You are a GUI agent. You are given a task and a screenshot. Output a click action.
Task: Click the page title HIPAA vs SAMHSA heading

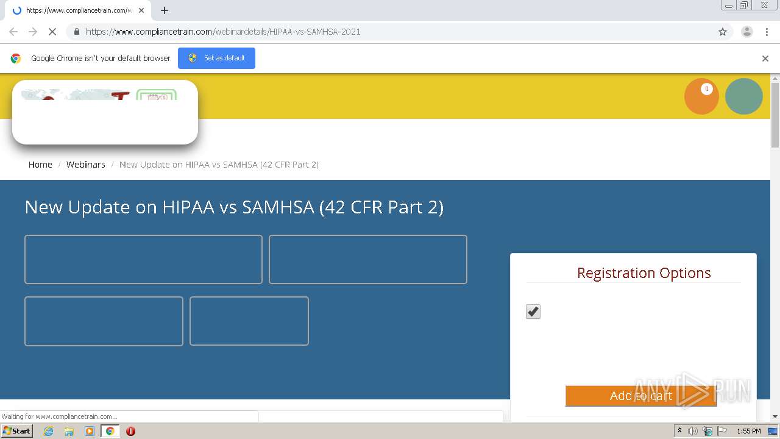pyautogui.click(x=234, y=207)
